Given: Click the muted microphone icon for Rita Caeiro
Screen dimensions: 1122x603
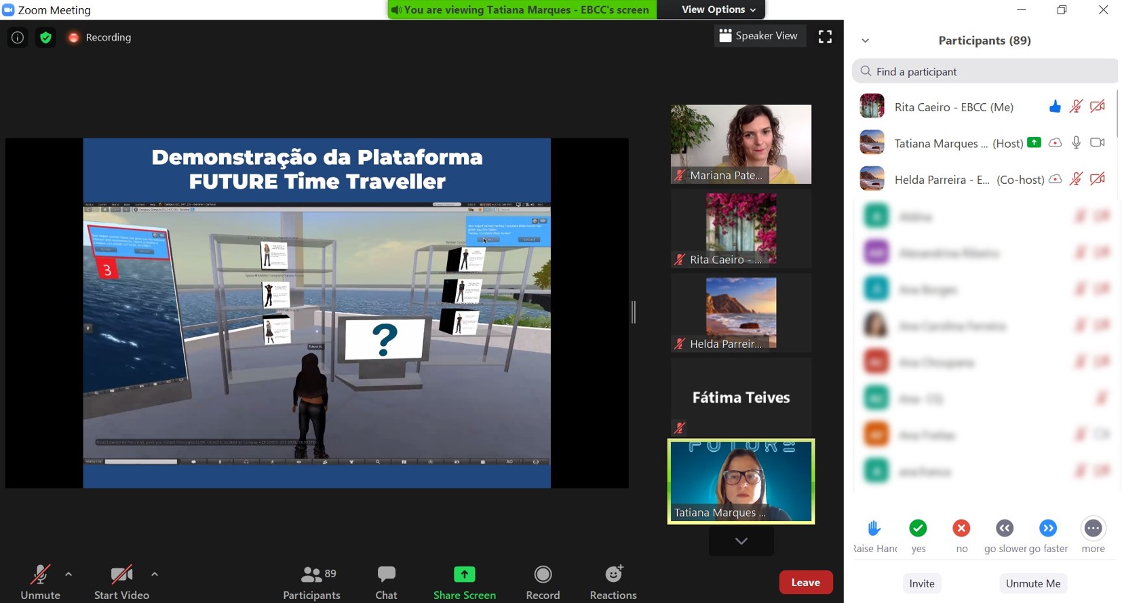Looking at the screenshot, I should [x=1076, y=106].
